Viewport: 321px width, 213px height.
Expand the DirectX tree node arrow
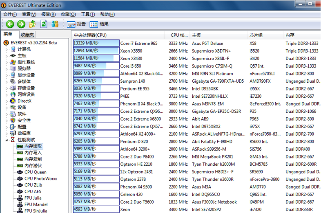click(x=7, y=101)
